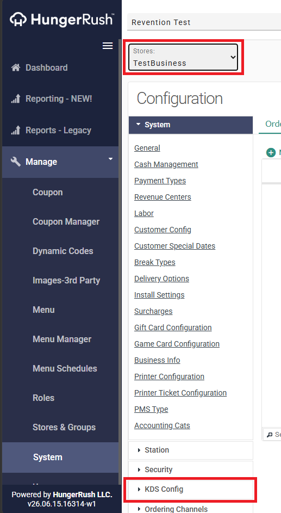The height and width of the screenshot is (513, 281).
Task: Open the Stores dropdown
Action: click(x=183, y=57)
